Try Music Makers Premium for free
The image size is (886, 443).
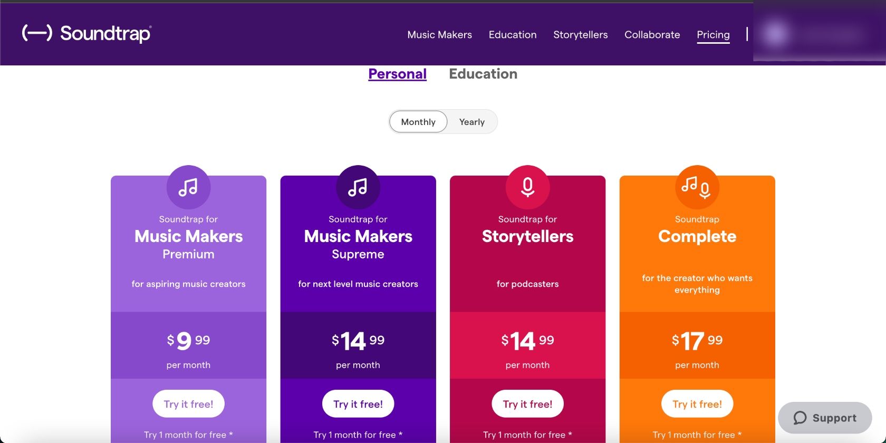[188, 404]
